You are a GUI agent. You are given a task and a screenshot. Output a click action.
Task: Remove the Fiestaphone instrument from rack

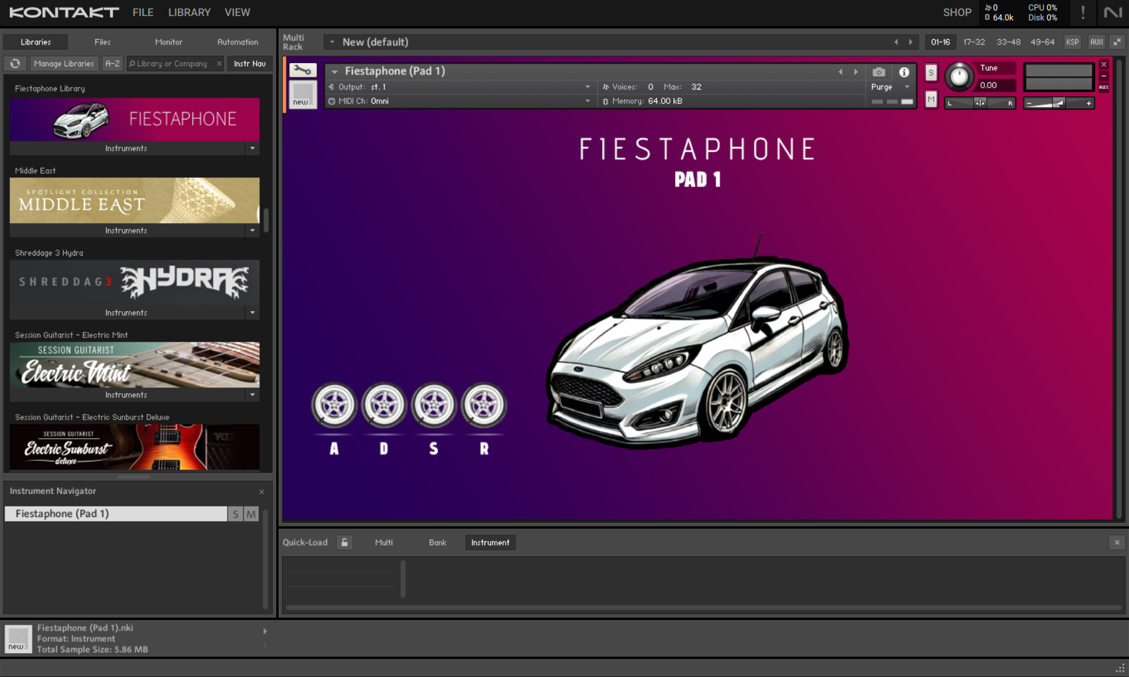click(x=1104, y=64)
